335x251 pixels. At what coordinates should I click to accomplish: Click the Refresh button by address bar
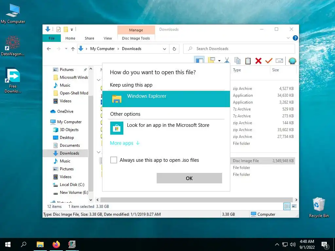pos(174,49)
